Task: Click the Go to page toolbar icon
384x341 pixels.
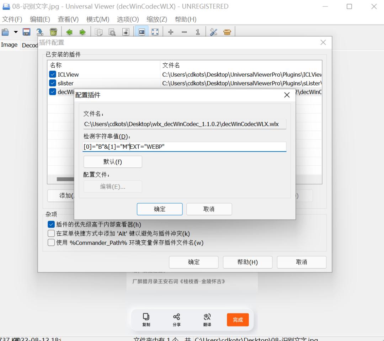Action: click(126, 32)
